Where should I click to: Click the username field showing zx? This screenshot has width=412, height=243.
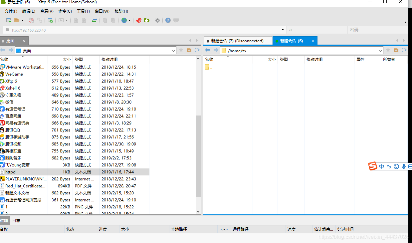coord(317,30)
